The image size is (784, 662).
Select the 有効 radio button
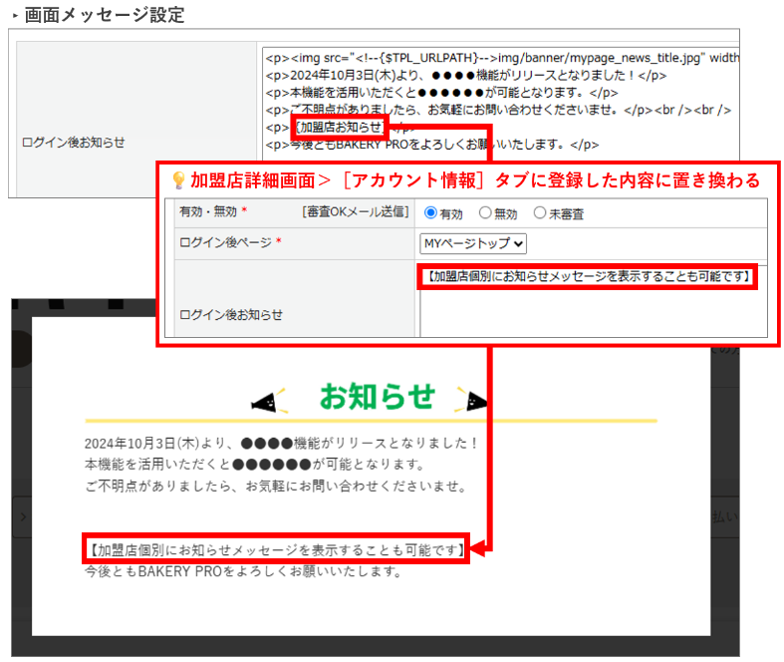[430, 212]
